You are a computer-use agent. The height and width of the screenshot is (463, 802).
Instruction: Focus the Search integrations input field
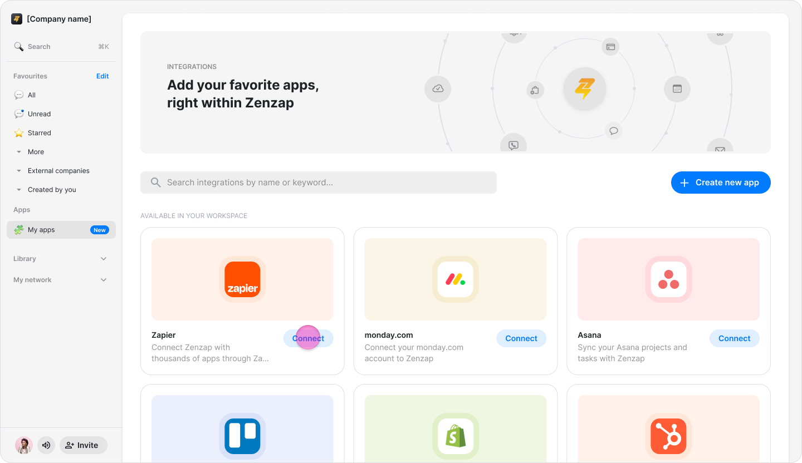tap(319, 183)
